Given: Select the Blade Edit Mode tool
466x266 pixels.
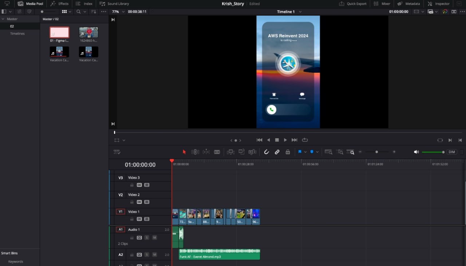Looking at the screenshot, I should [x=217, y=152].
